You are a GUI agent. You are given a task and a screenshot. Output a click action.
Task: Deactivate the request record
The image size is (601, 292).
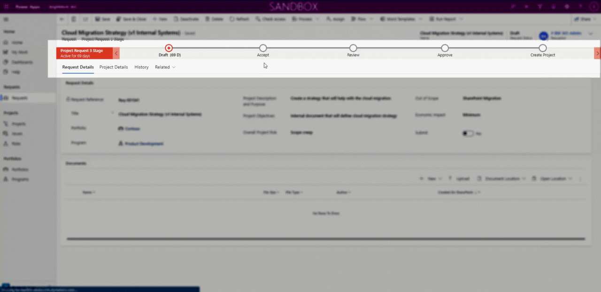click(x=186, y=19)
